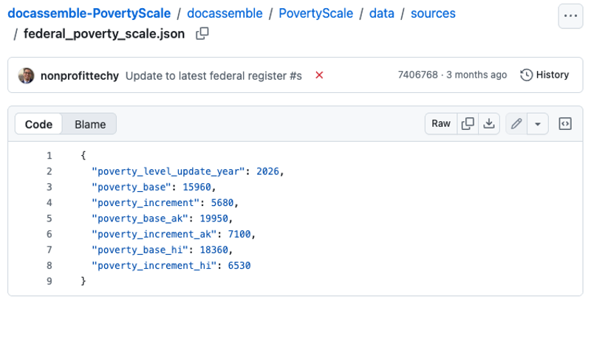Open commit message 'Update to latest federal register #s'
The height and width of the screenshot is (347, 591).
click(213, 76)
